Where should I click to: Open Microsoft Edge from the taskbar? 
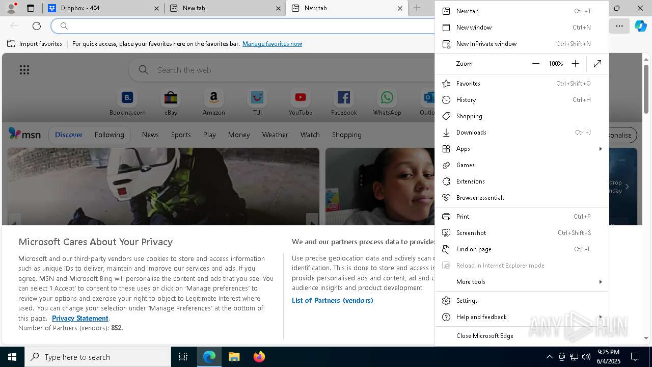click(x=209, y=357)
